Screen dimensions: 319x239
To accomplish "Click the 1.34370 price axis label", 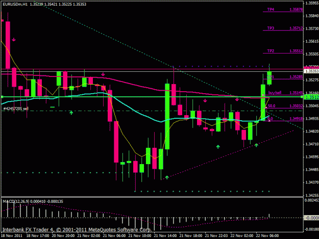I will click(312, 182).
